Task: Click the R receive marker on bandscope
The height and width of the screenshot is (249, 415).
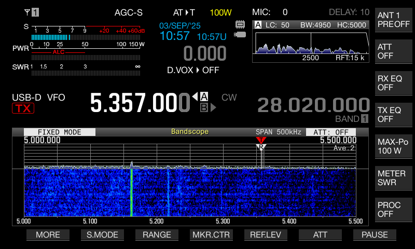Action: tap(261, 147)
